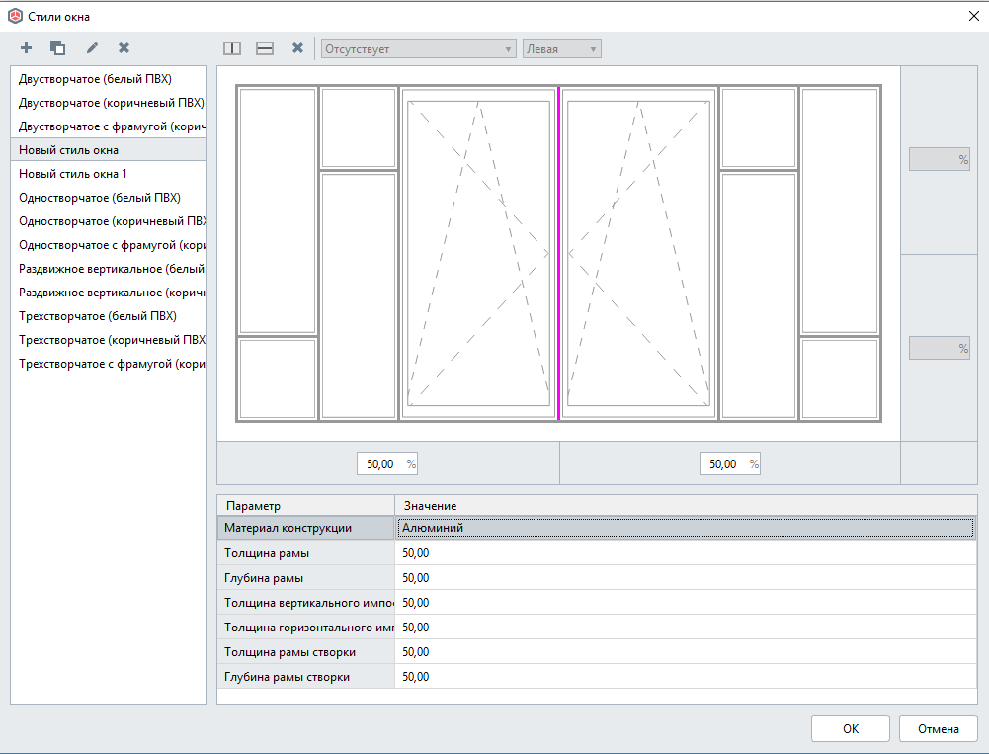Viewport: 989px width, 754px height.
Task: Click the left 50,00 % width field
Action: tap(386, 463)
